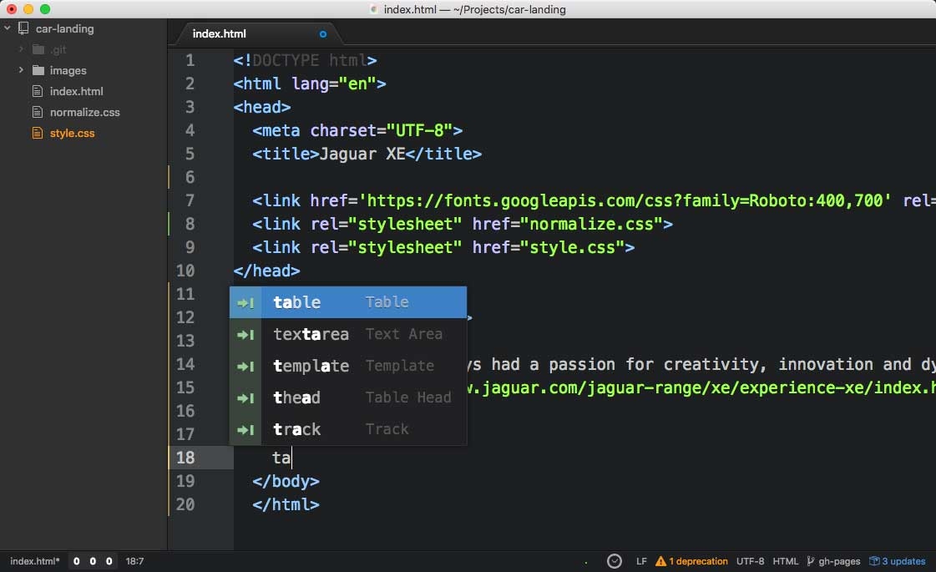936x572 pixels.
Task: Click the 18:7 cursor position indicator
Action: tap(134, 561)
